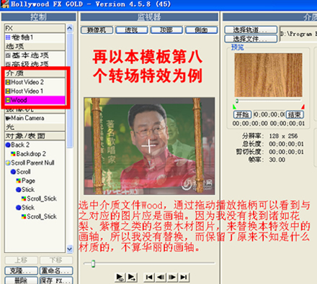Click the play once icon
This screenshot has height=284, width=317.
(x=132, y=277)
